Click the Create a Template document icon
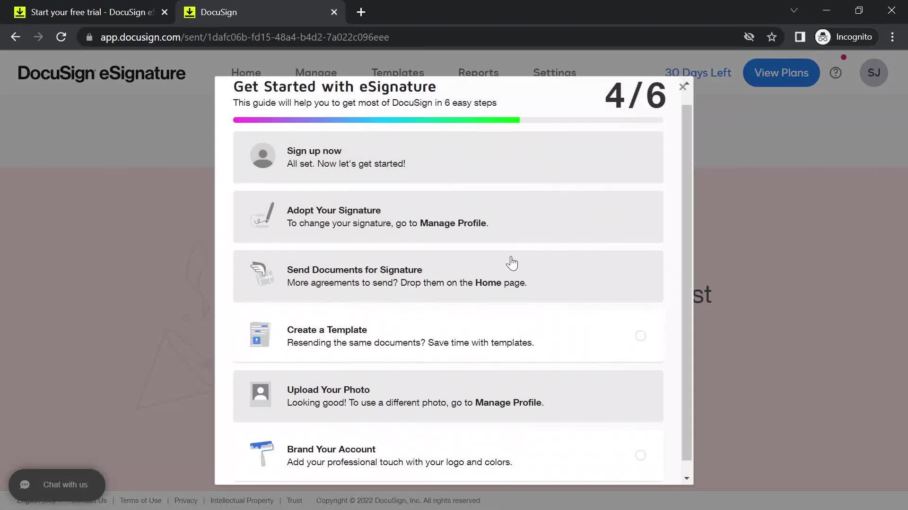 [x=260, y=335]
